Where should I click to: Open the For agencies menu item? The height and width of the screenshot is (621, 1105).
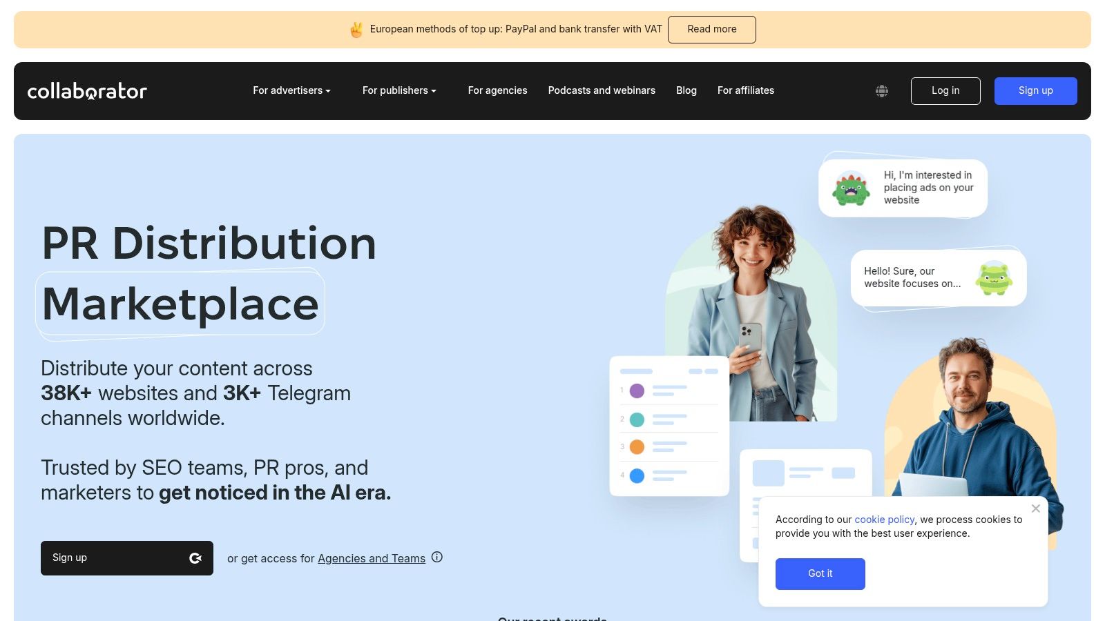coord(497,90)
